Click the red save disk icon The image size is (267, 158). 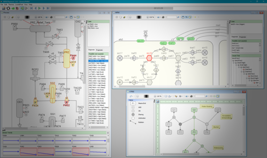coord(17,8)
